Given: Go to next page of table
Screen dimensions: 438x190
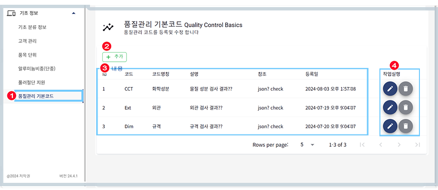Looking at the screenshot, I should point(399,144).
